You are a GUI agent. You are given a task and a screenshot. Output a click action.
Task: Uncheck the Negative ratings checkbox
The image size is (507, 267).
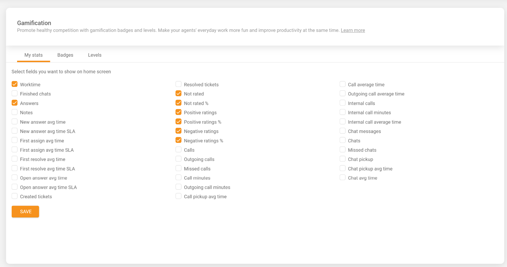(179, 131)
